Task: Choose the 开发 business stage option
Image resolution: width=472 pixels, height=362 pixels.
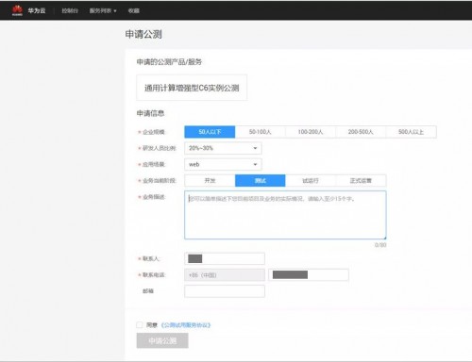Action: 210,181
